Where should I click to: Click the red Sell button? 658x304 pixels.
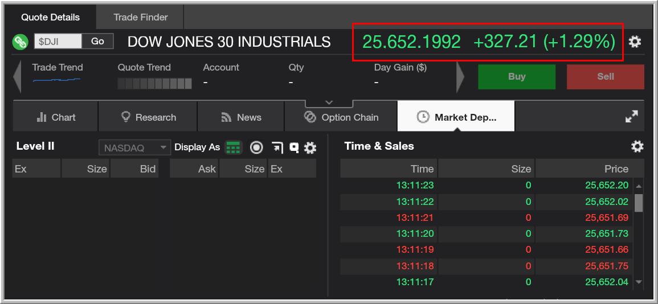[x=605, y=77]
